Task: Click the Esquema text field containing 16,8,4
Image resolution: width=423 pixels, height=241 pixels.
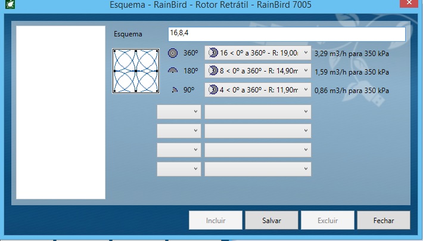Action: click(x=286, y=34)
